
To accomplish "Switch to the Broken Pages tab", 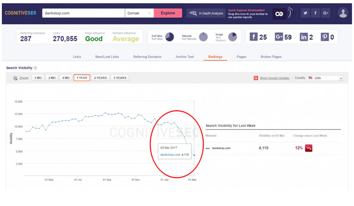I will 271,57.
